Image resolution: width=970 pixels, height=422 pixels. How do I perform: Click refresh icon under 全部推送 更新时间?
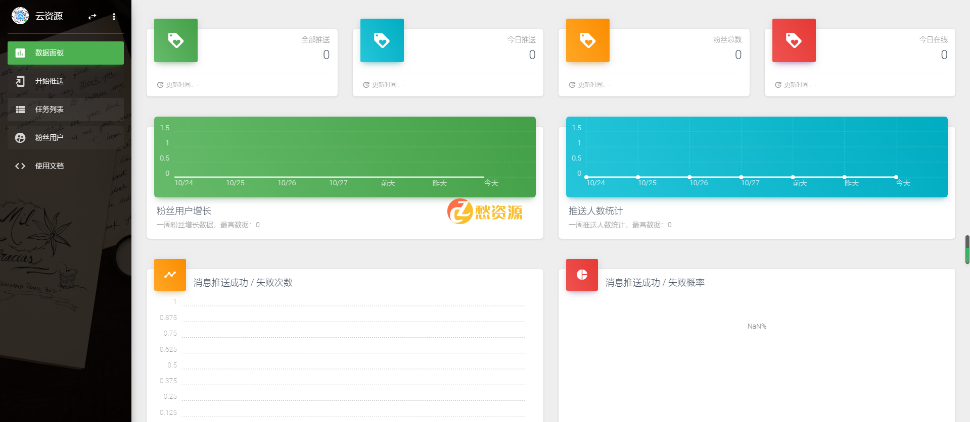(160, 85)
